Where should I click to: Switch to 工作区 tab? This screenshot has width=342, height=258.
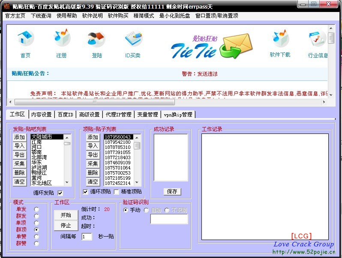point(17,114)
